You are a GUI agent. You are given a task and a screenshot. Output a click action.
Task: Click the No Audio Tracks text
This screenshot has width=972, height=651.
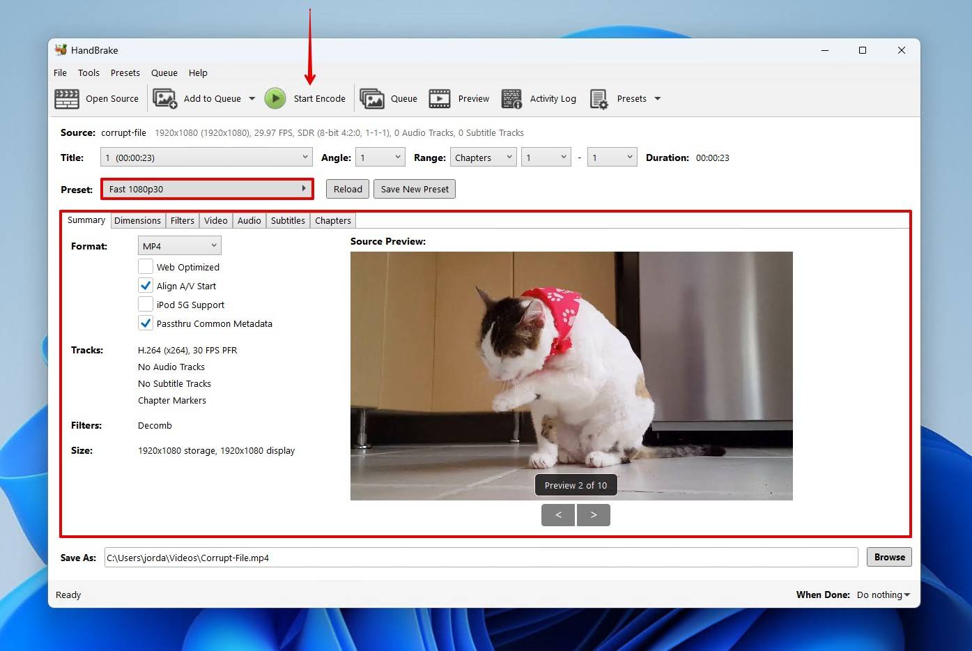[171, 367]
